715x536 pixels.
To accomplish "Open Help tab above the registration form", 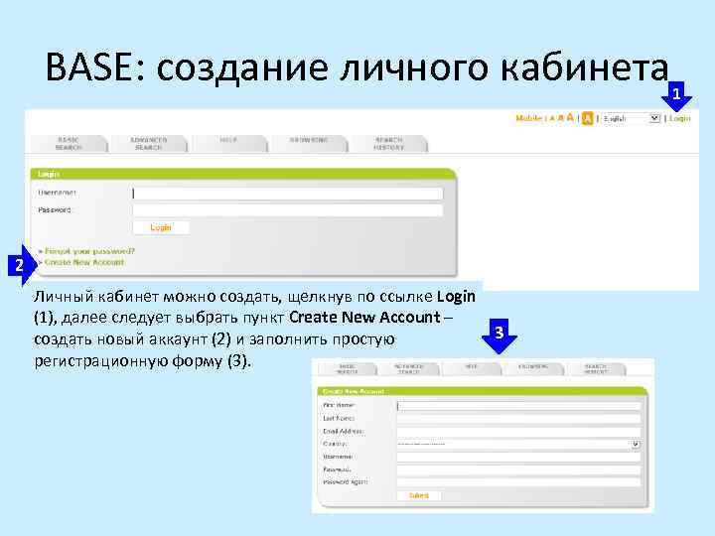I will (x=471, y=369).
